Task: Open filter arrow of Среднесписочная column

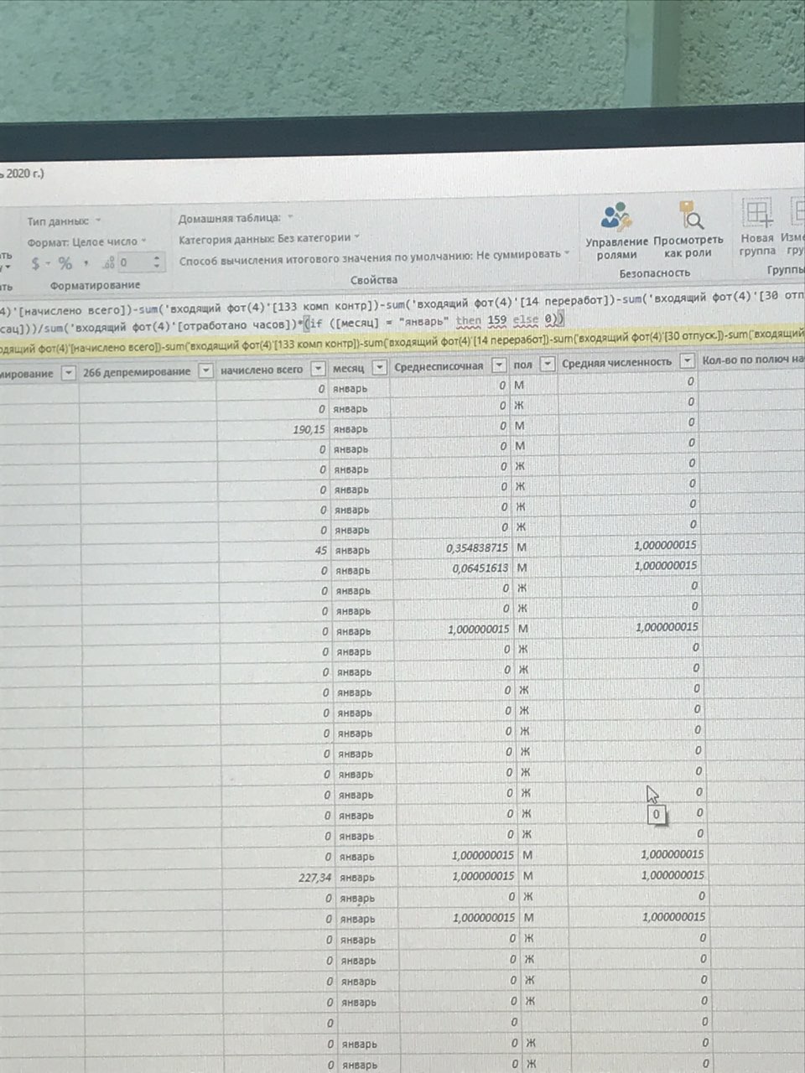Action: 500,365
